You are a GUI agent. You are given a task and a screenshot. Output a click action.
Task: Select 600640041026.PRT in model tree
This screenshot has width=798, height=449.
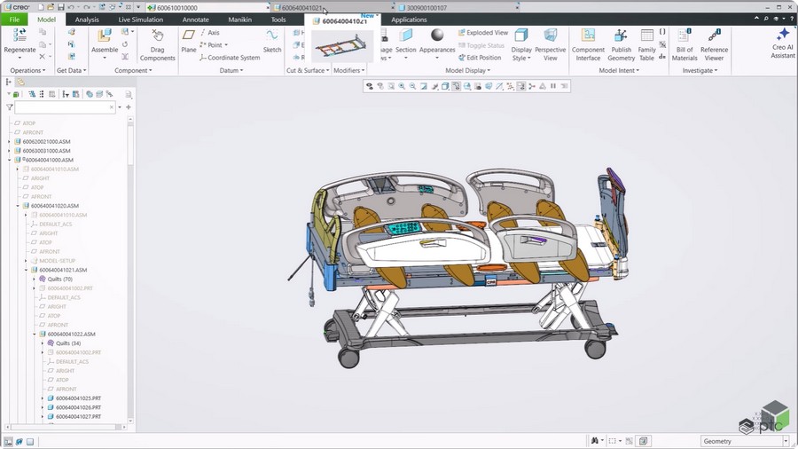click(x=78, y=407)
